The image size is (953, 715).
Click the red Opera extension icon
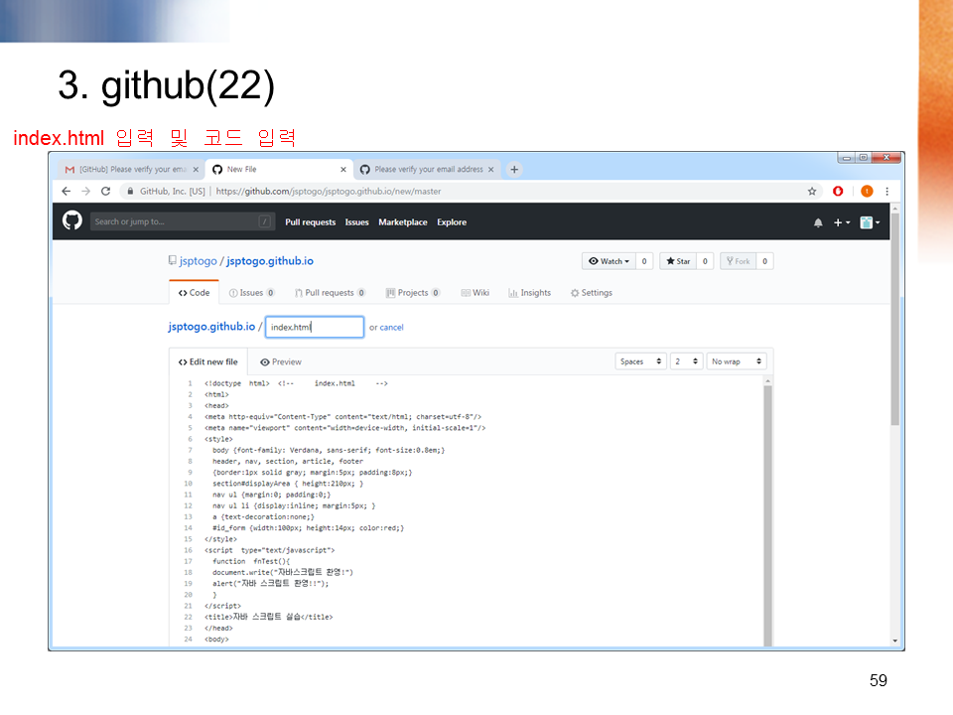click(838, 191)
